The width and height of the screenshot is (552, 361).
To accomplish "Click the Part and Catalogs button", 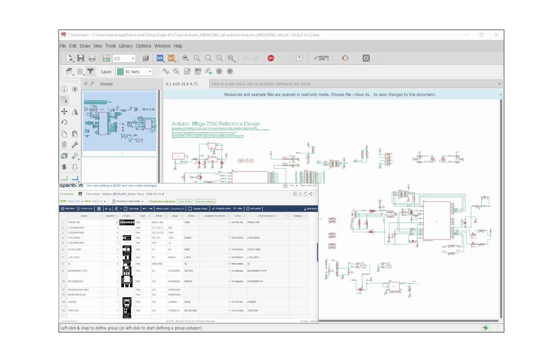I will [205, 201].
